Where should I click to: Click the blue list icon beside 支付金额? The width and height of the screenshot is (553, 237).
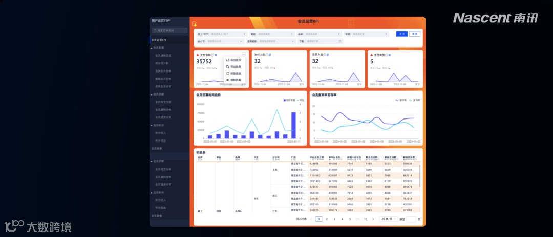tap(216, 55)
